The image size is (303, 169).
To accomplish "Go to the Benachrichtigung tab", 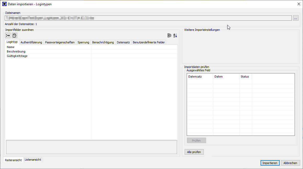I will (x=103, y=42).
